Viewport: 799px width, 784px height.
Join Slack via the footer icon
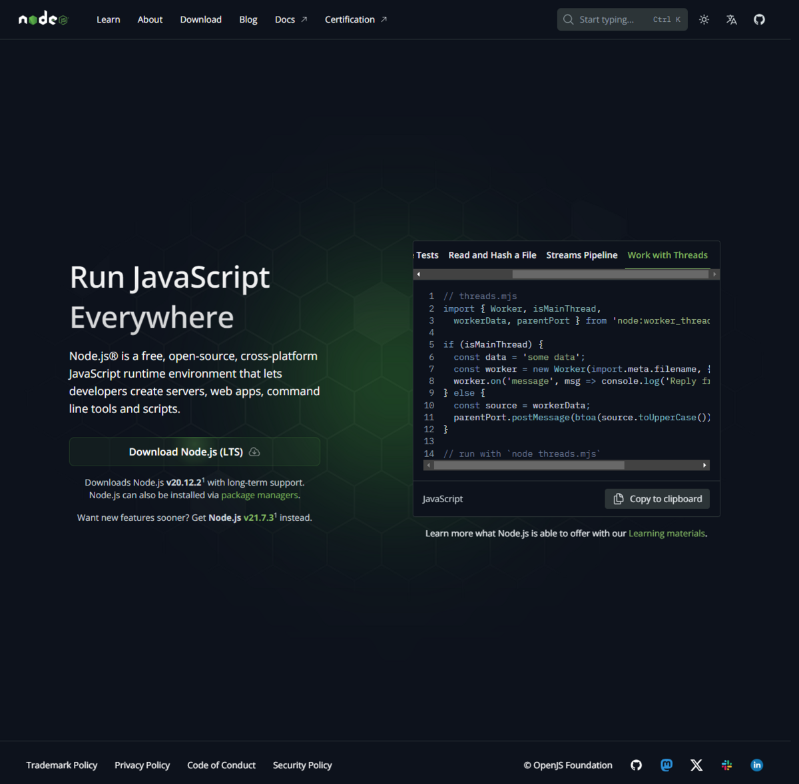(x=726, y=765)
